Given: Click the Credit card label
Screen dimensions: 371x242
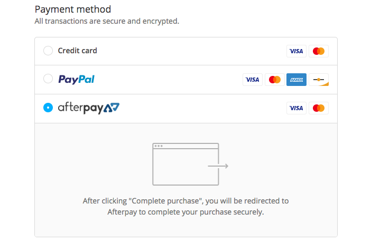Looking at the screenshot, I should [x=77, y=51].
